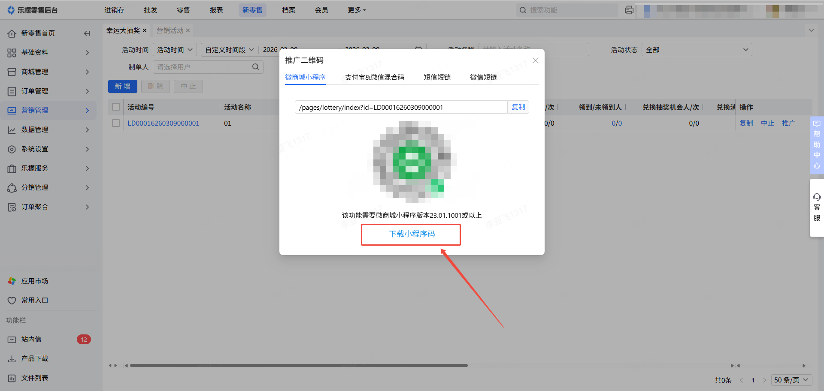Click the 订单聚合 icon

coord(12,207)
